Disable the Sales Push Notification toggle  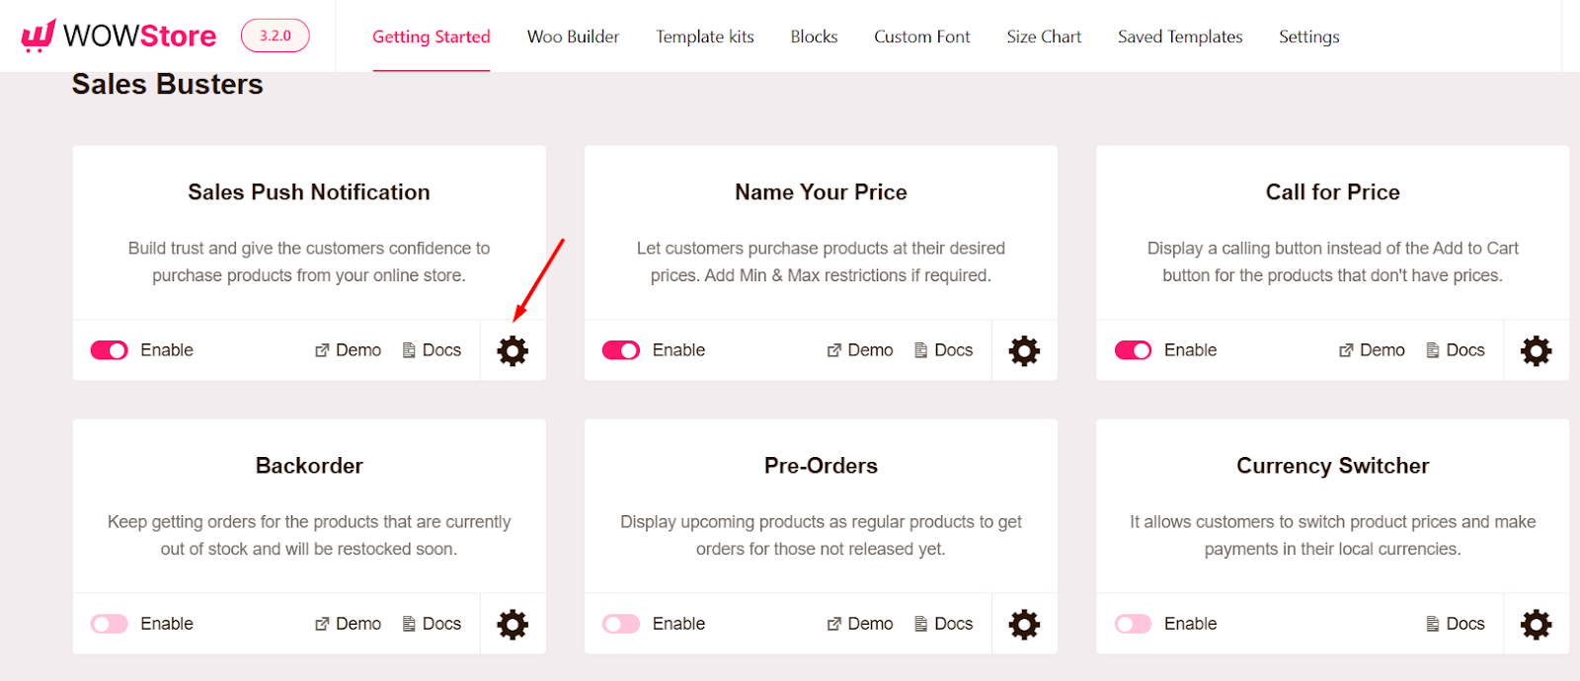click(x=108, y=350)
